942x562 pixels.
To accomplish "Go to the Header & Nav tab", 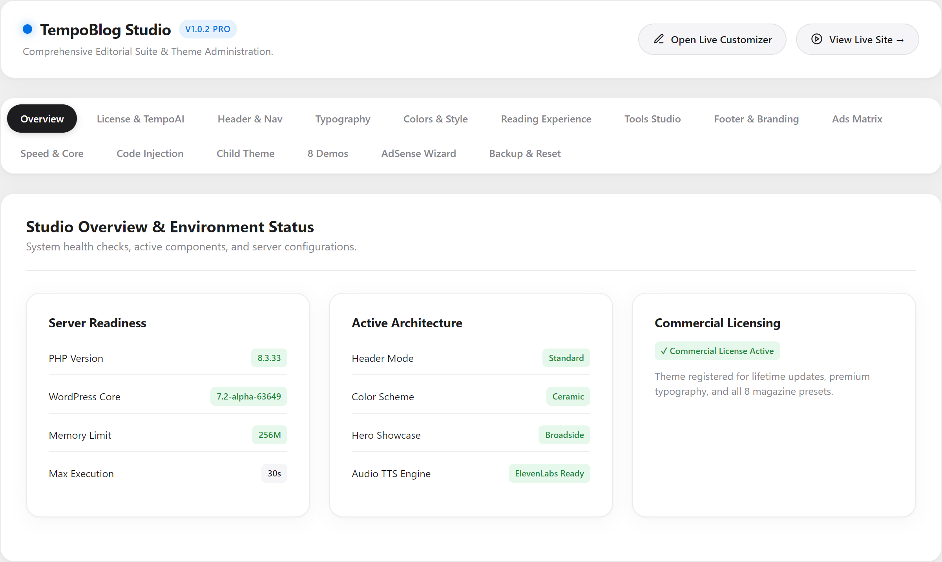I will [x=250, y=119].
